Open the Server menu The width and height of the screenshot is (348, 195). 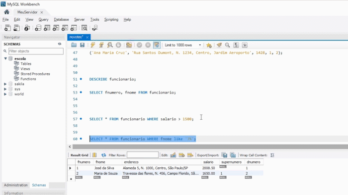pyautogui.click(x=79, y=19)
